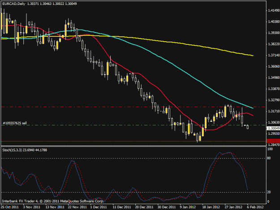
Task: Select the 25 Oct 2011 date label
Action: coord(10,207)
